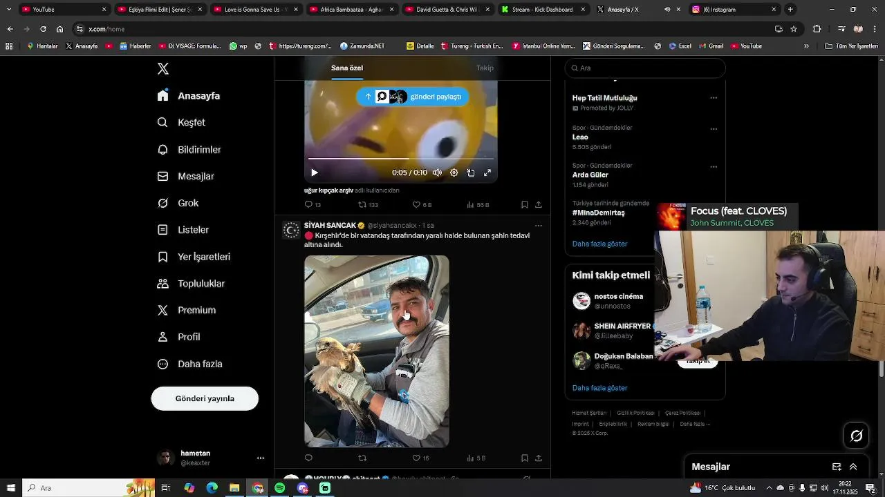Repost the SİYAH SANCAK post

coord(362,458)
